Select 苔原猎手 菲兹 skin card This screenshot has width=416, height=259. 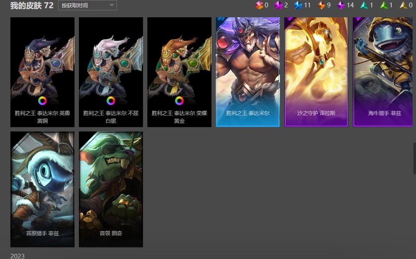pyautogui.click(x=42, y=189)
